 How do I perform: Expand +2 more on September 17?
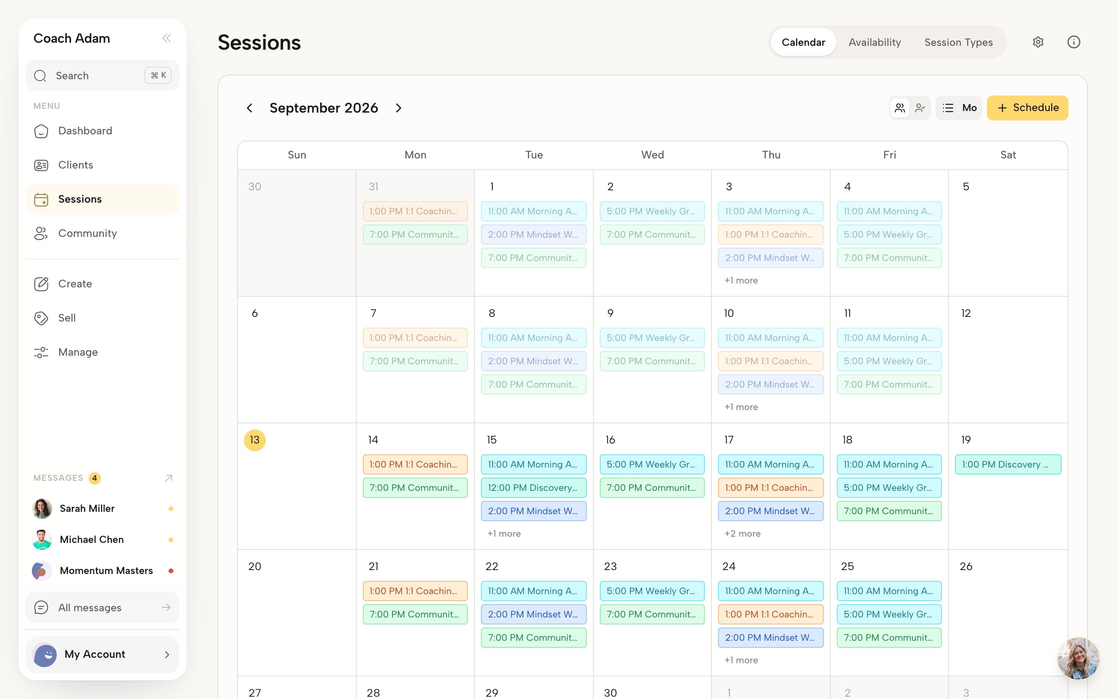pyautogui.click(x=742, y=534)
